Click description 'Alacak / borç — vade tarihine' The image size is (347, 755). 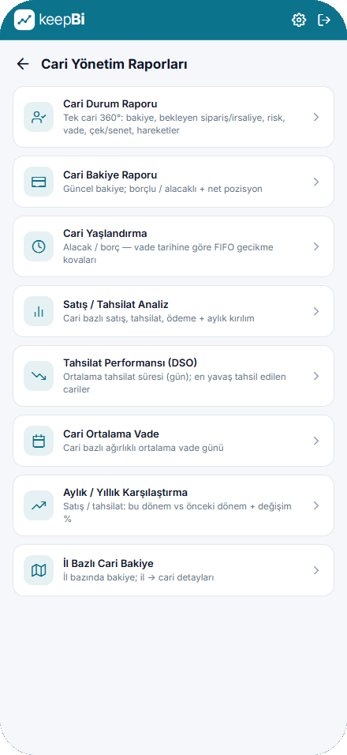[x=168, y=254]
